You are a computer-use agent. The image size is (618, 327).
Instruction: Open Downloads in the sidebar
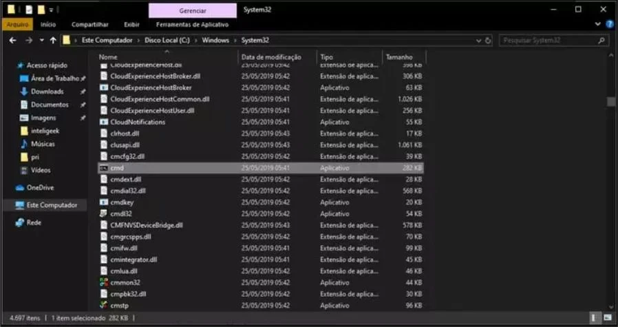pos(47,92)
